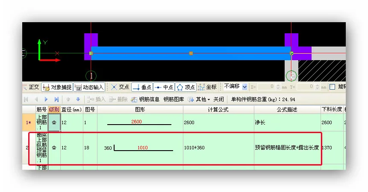Click the 2600 shape diagram cell
The width and height of the screenshot is (368, 192).
tap(140, 122)
